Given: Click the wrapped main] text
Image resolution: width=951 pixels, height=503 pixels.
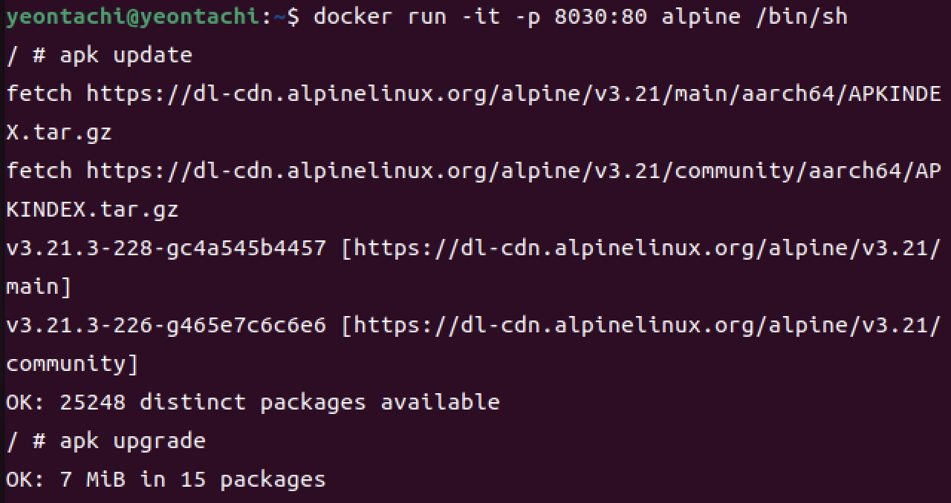Looking at the screenshot, I should (x=39, y=286).
